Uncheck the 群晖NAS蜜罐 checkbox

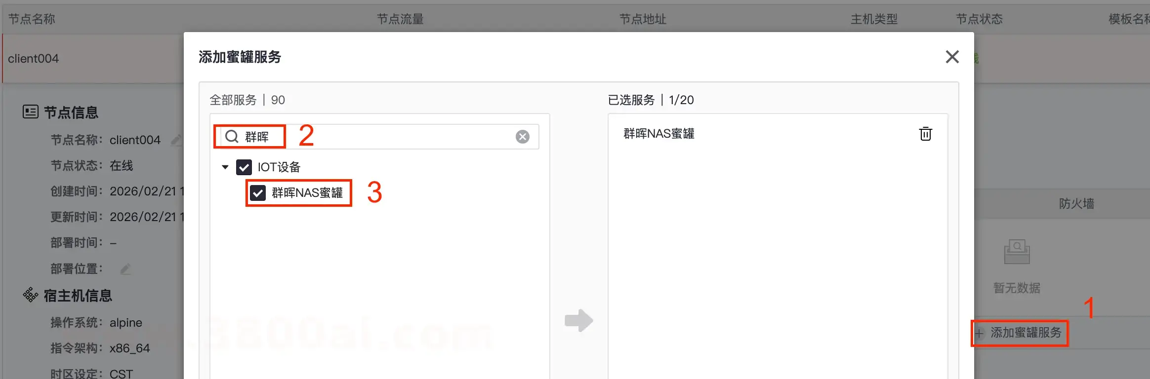pyautogui.click(x=258, y=193)
